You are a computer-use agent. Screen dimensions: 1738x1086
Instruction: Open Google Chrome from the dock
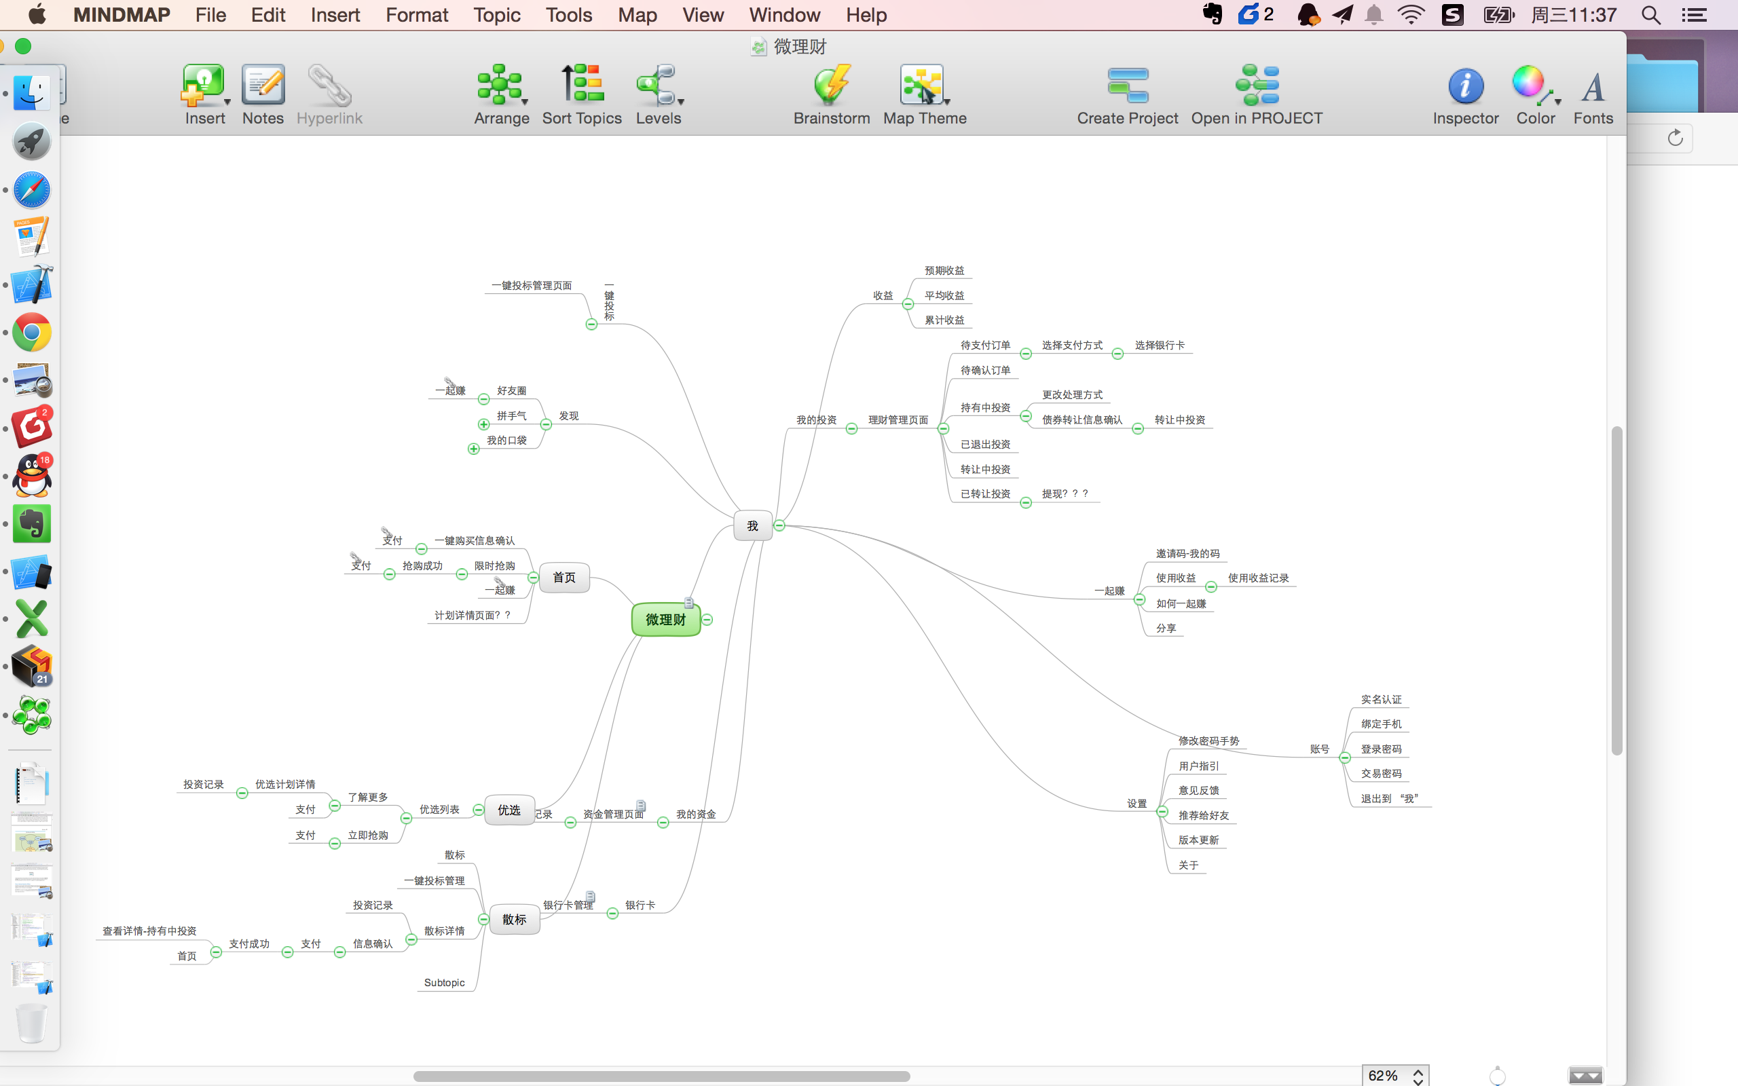(x=32, y=333)
